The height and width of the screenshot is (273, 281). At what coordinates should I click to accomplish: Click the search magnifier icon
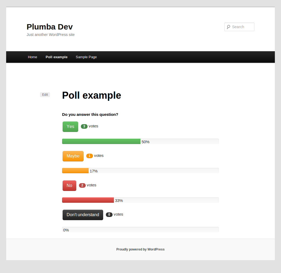pyautogui.click(x=228, y=27)
